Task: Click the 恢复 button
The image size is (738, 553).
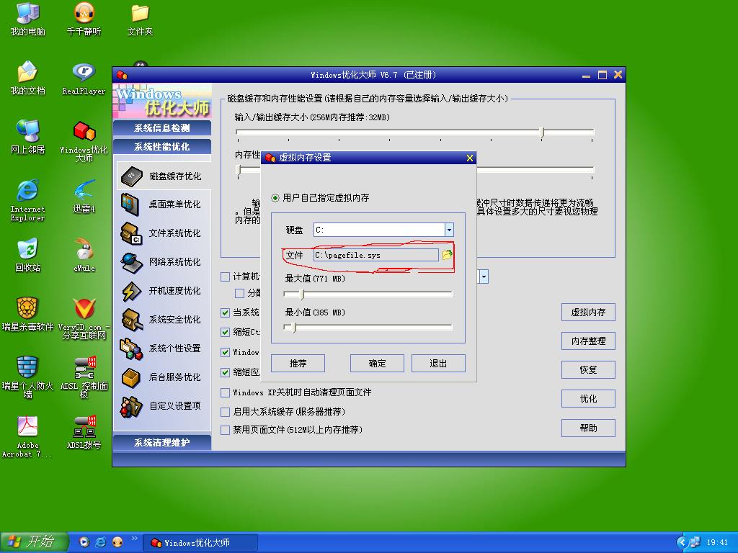Action: (x=588, y=369)
